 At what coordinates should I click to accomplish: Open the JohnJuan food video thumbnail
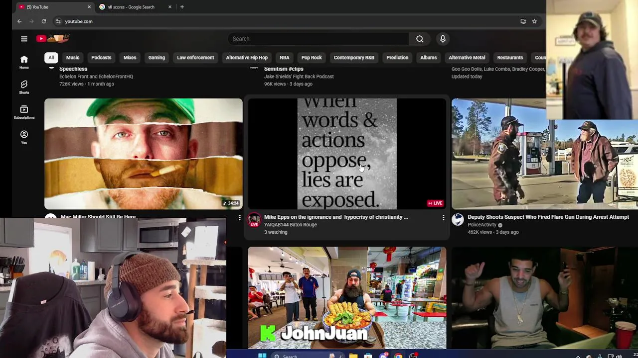pos(347,298)
